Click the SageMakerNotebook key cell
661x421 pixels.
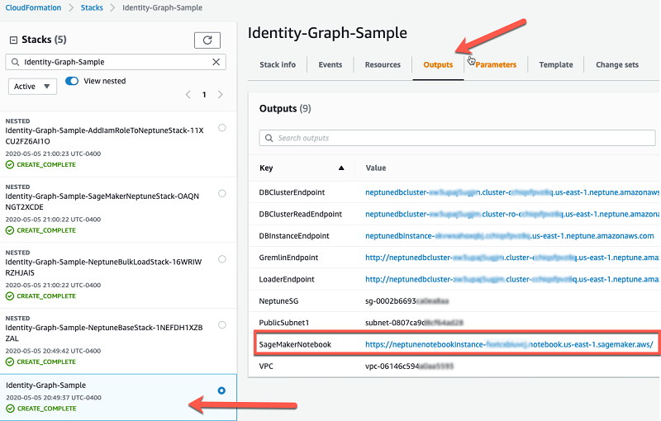(295, 344)
